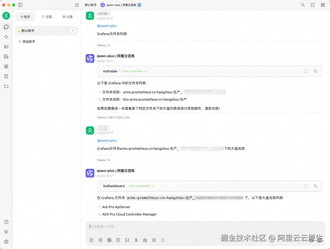
Task: Click the user avatar in the sidebar
Action: (6, 16)
